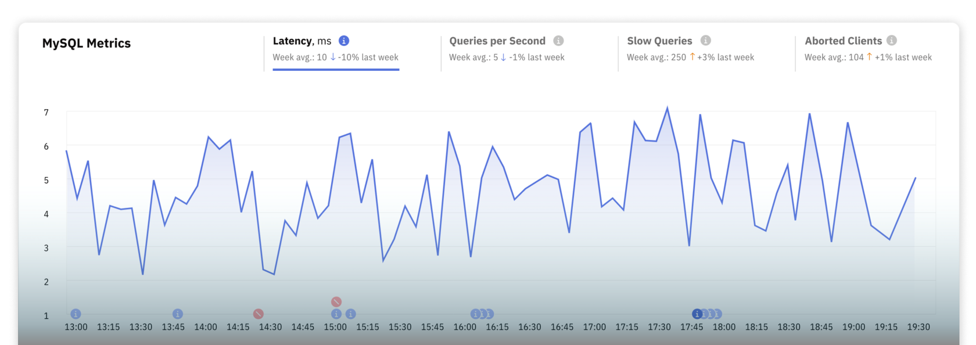Click the rightmost info marker near 16:15
Screen dimensions: 976x345
tap(490, 314)
